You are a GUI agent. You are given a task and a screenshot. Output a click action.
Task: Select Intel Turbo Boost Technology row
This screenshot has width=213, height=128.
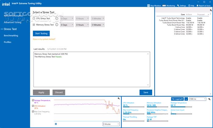[x=183, y=18]
